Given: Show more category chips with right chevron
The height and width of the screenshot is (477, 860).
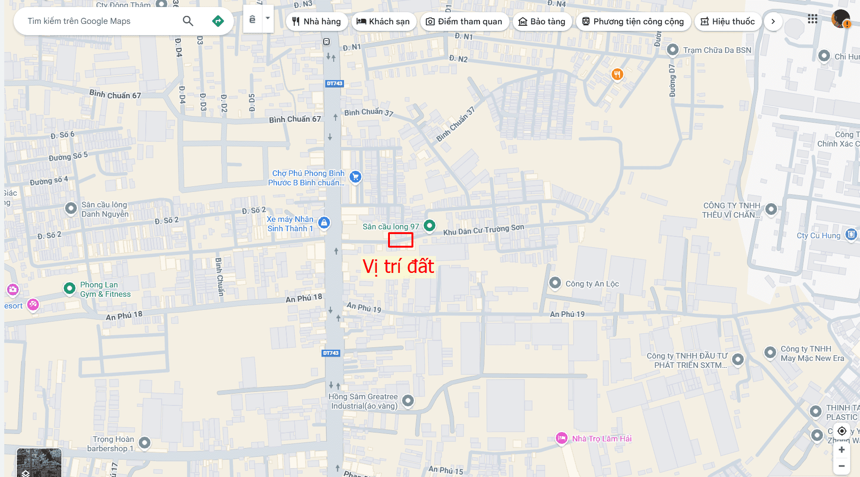Looking at the screenshot, I should 773,22.
